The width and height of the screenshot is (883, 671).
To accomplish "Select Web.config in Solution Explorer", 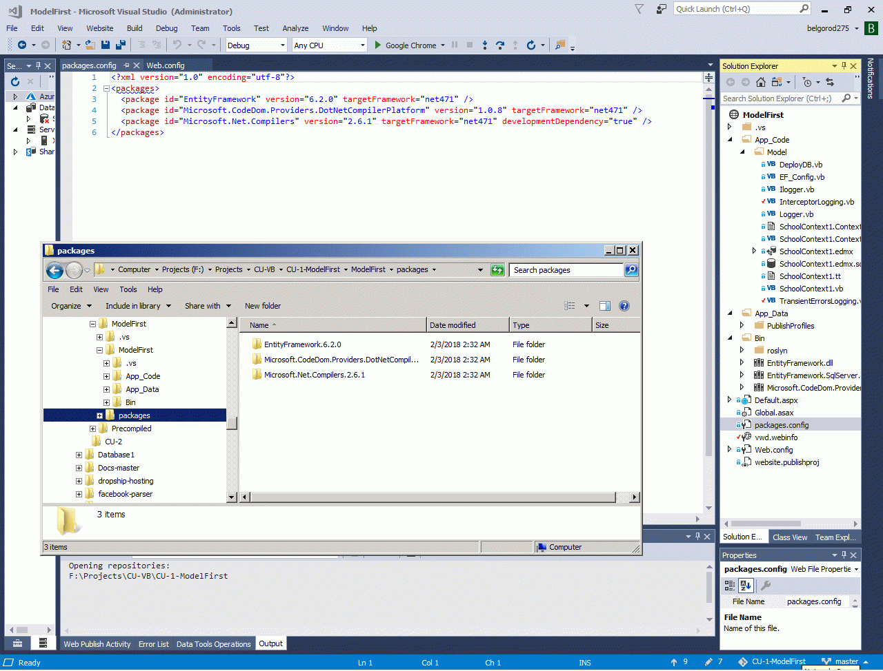I will point(773,450).
